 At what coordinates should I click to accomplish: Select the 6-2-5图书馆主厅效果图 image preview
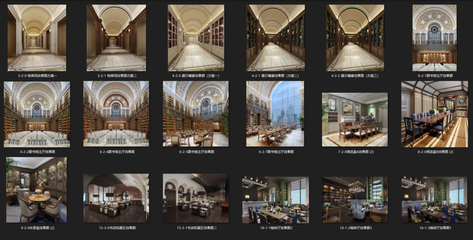pos(196,114)
